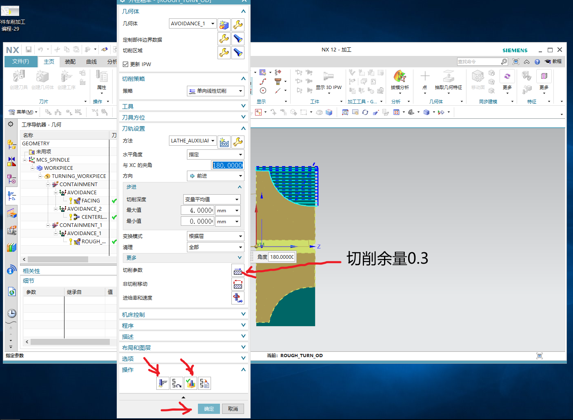Click the verify tool path icon
Image resolution: width=573 pixels, height=420 pixels.
(191, 383)
